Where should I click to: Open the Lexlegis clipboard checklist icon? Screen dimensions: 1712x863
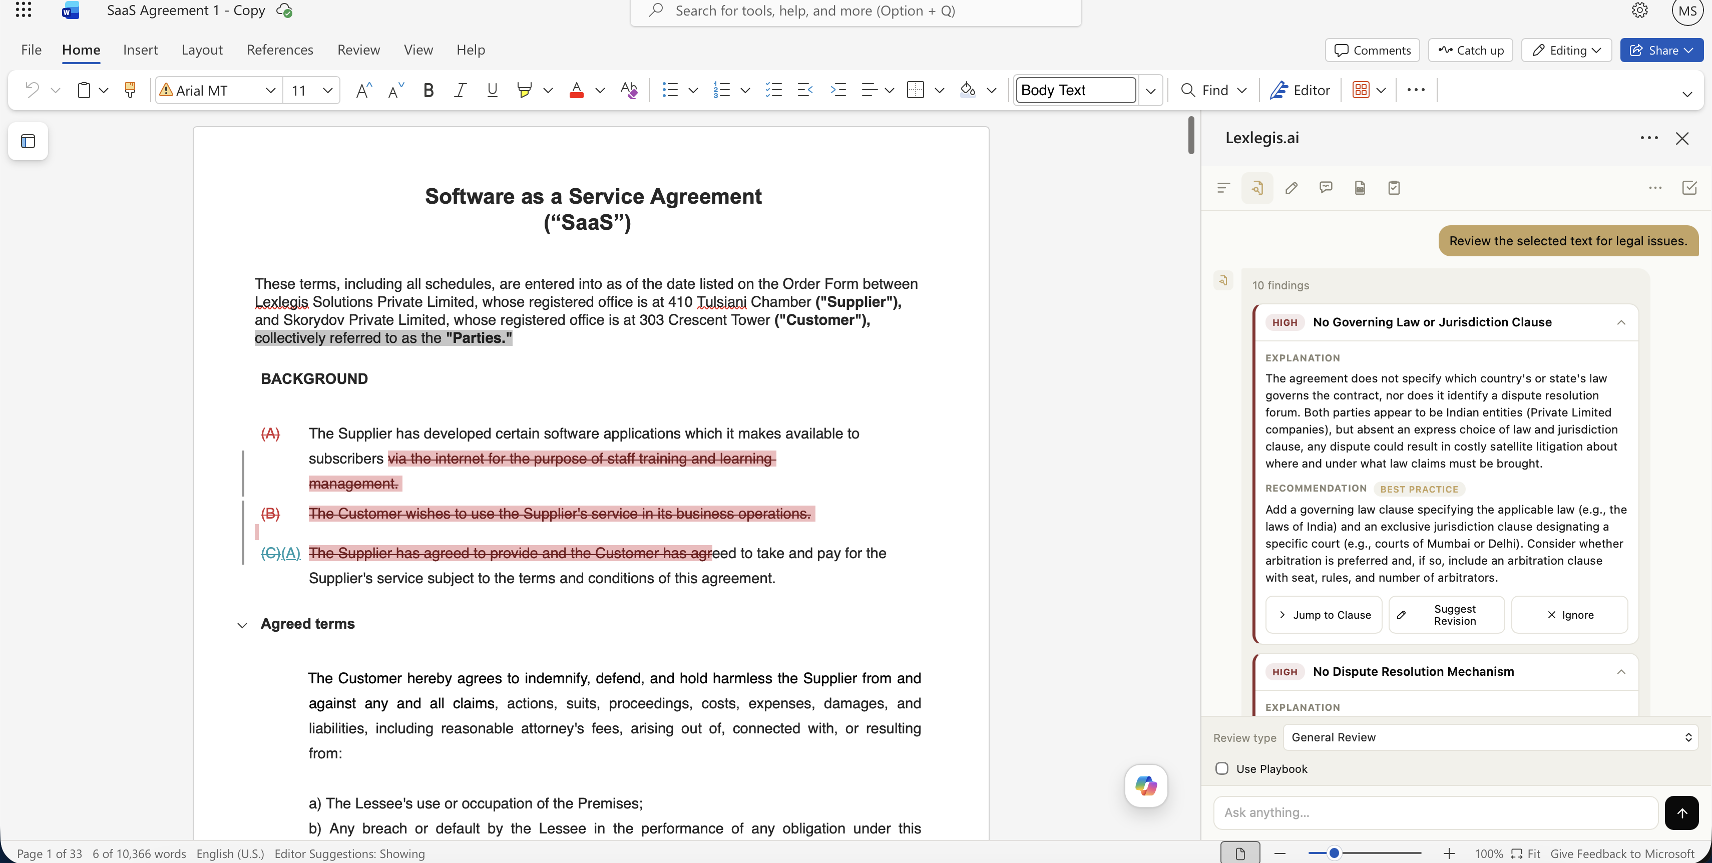point(1394,188)
